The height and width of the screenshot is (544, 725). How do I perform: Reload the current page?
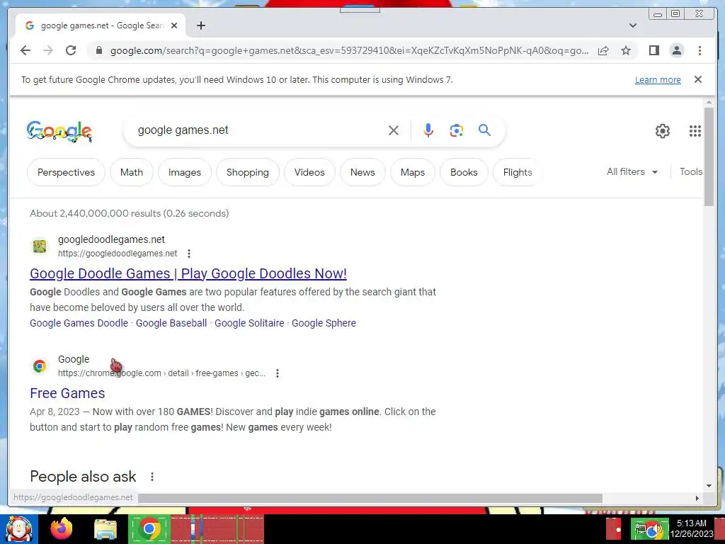[x=71, y=50]
